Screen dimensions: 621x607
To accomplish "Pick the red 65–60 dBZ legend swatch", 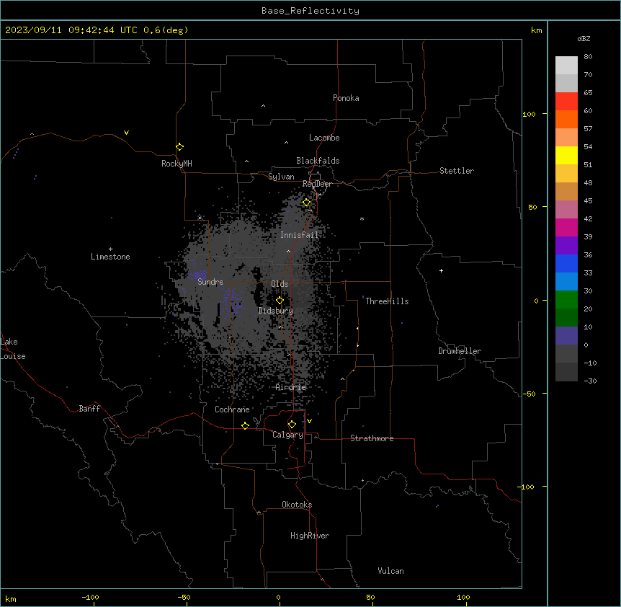I will pos(566,102).
